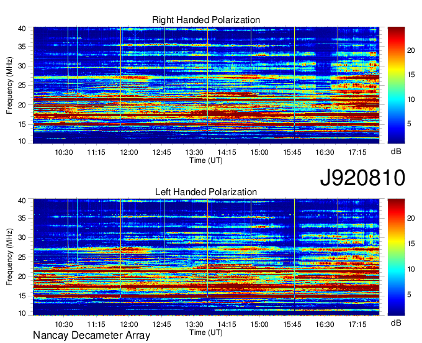
Task: Click the 30 MHz tick of Left Handed plot
Action: click(22, 237)
